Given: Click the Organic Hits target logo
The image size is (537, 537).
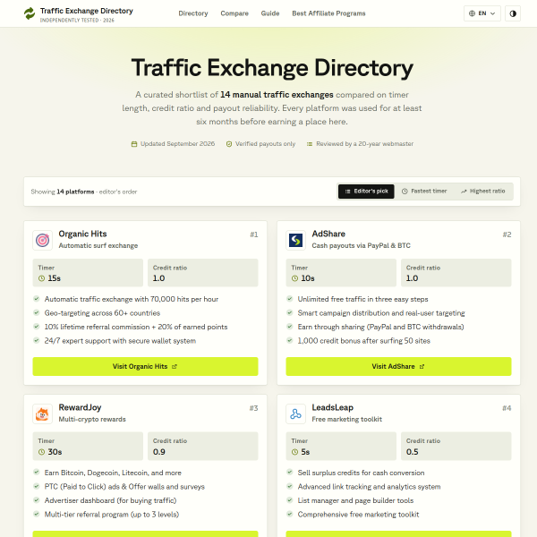Looking at the screenshot, I should click(42, 240).
